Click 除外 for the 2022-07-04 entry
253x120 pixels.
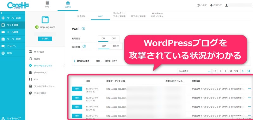pyautogui.click(x=77, y=98)
